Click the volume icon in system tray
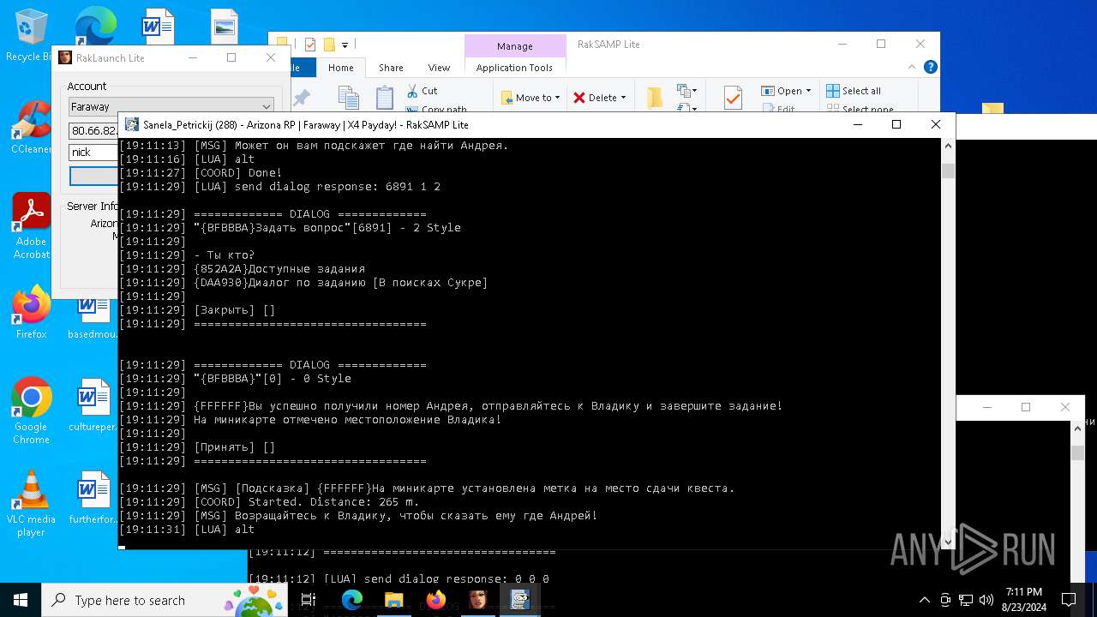Viewport: 1097px width, 617px height. coord(986,600)
